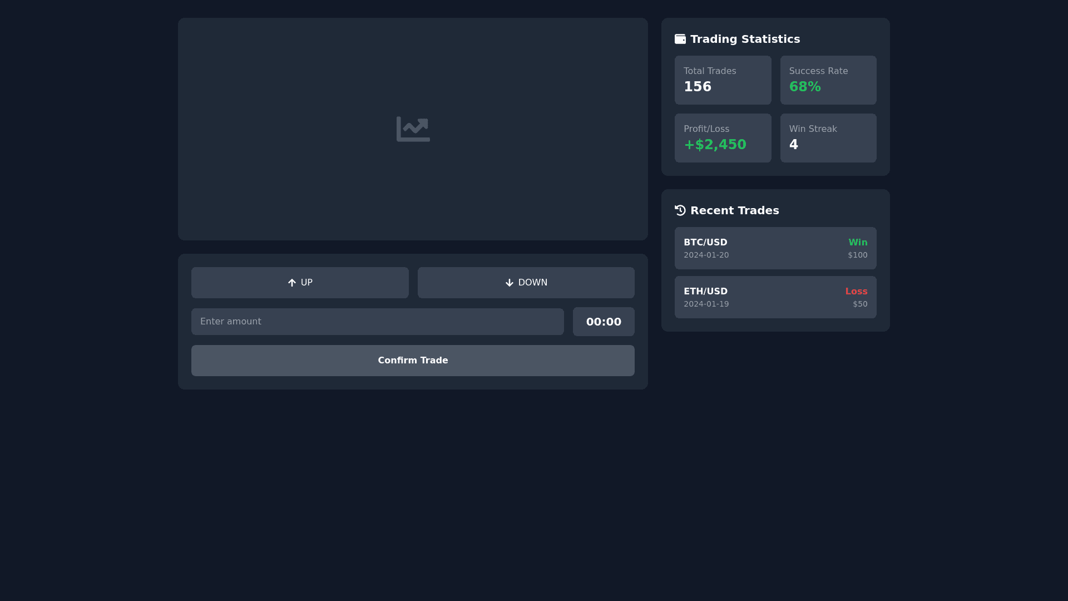Select the Profit/Loss +$2,450 value
Screen dimensions: 1068x601
(715, 144)
